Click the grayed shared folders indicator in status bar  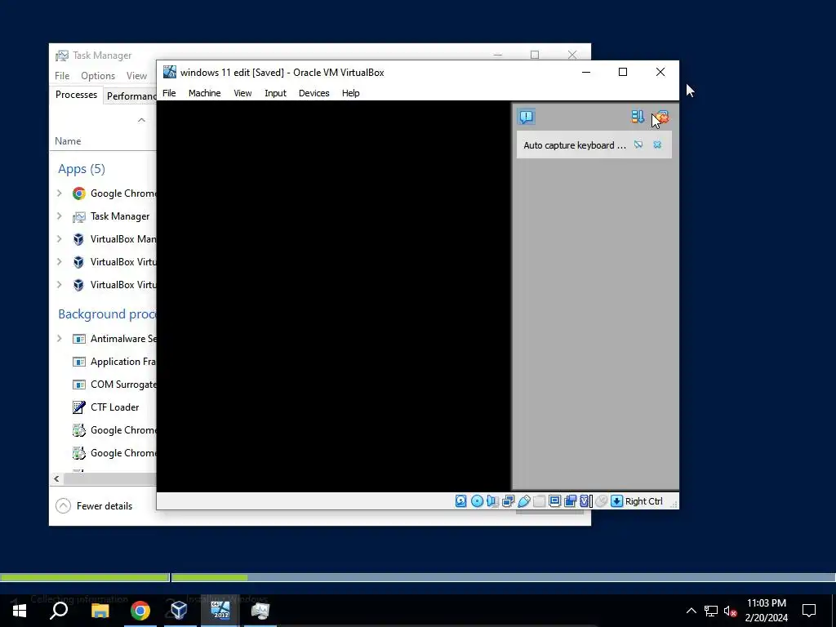pos(539,501)
